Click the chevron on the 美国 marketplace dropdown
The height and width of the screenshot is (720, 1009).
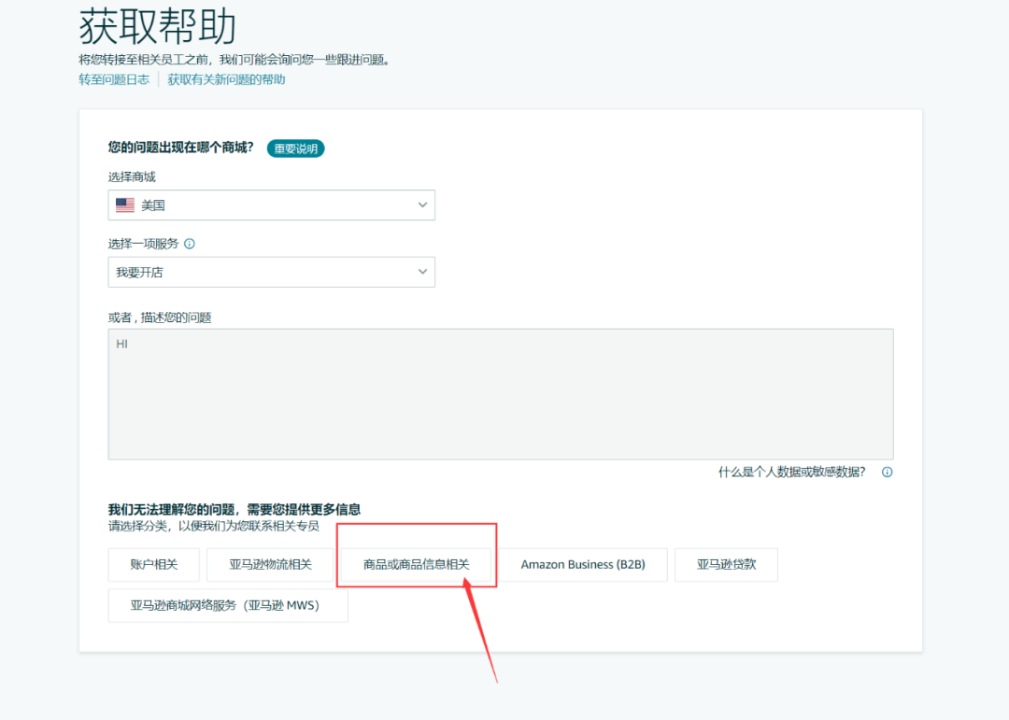click(x=422, y=205)
